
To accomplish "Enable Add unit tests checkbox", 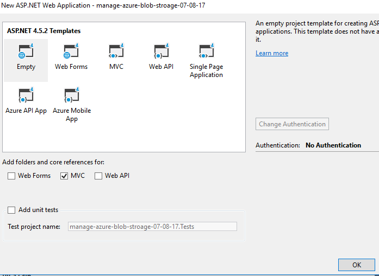I will coord(11,210).
